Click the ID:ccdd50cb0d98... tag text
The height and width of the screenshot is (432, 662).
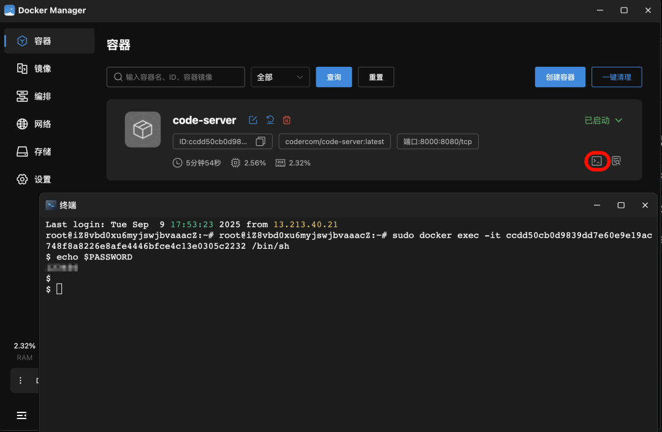tap(213, 142)
